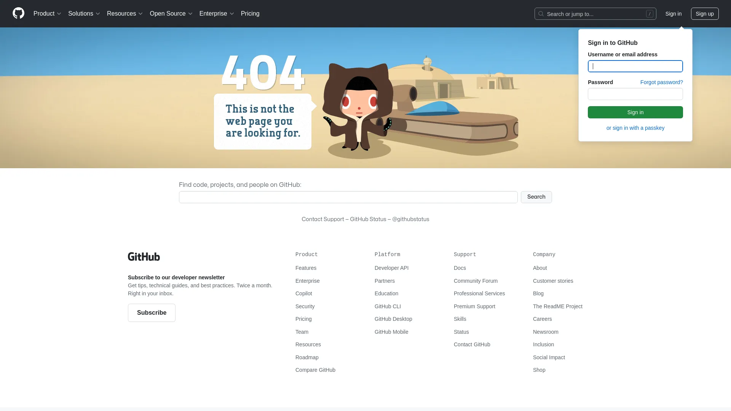731x411 pixels.
Task: Open About link under Company
Action: pyautogui.click(x=540, y=268)
